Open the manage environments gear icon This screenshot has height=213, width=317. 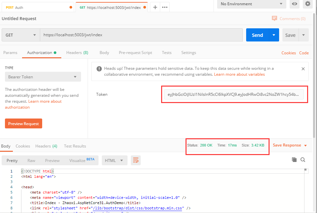(308, 4)
